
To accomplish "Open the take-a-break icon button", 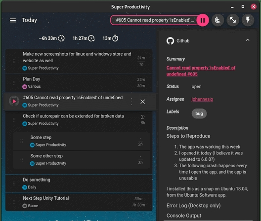I will tap(217, 20).
